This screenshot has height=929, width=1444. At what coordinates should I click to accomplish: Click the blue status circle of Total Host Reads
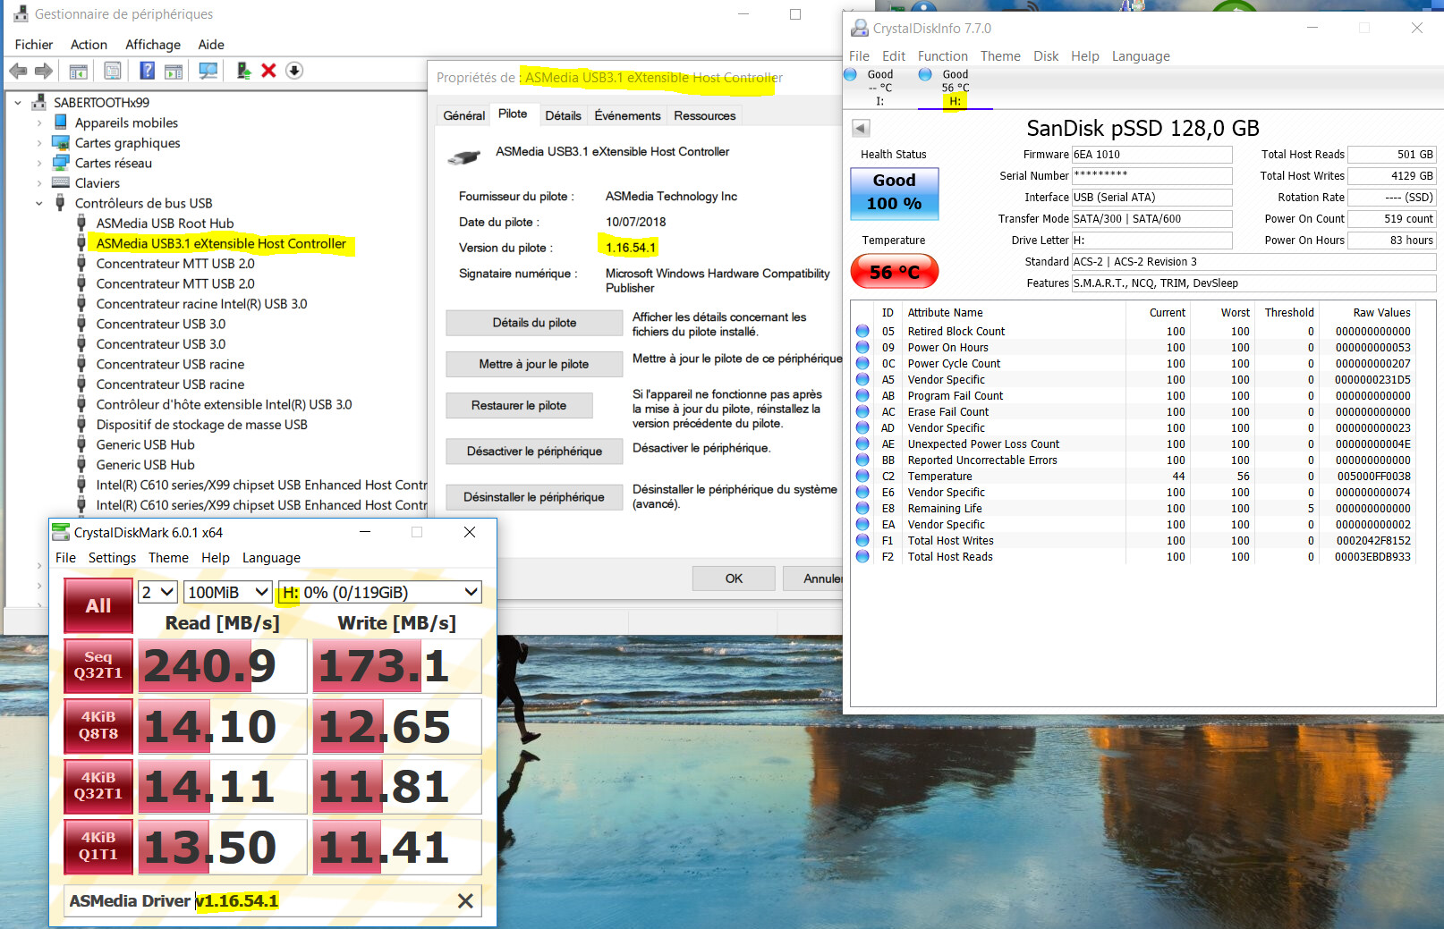point(862,556)
